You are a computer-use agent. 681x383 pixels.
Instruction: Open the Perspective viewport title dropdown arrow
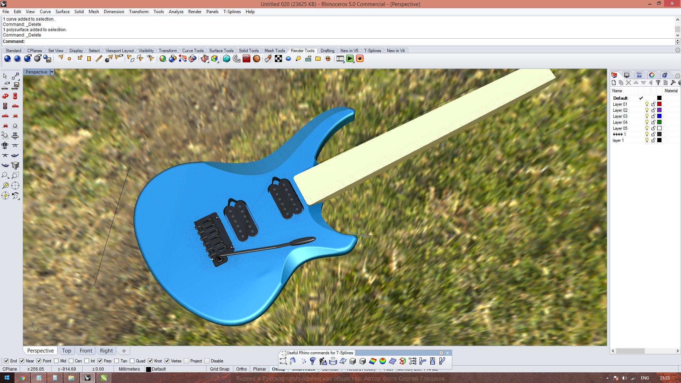(52, 72)
